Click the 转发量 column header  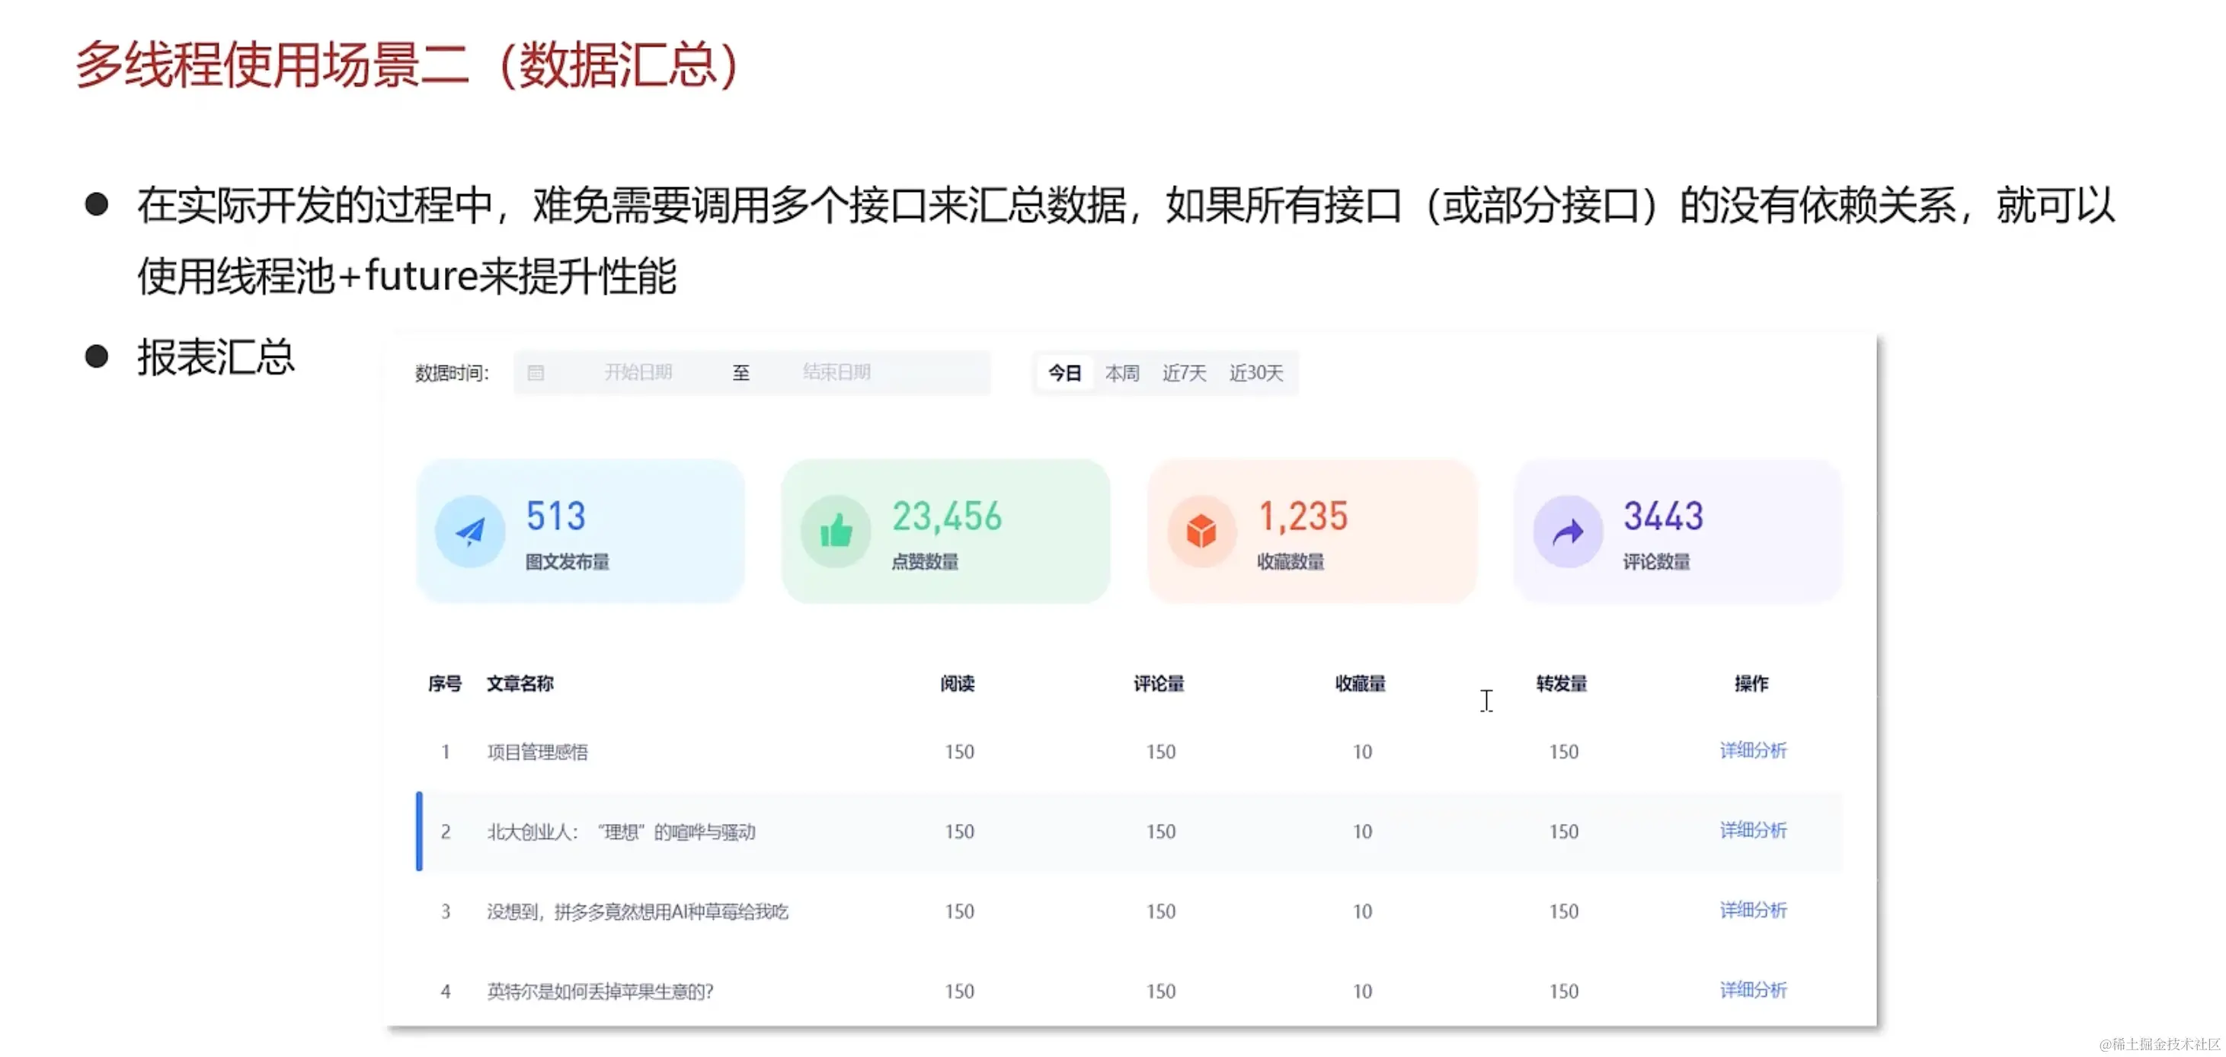tap(1562, 684)
